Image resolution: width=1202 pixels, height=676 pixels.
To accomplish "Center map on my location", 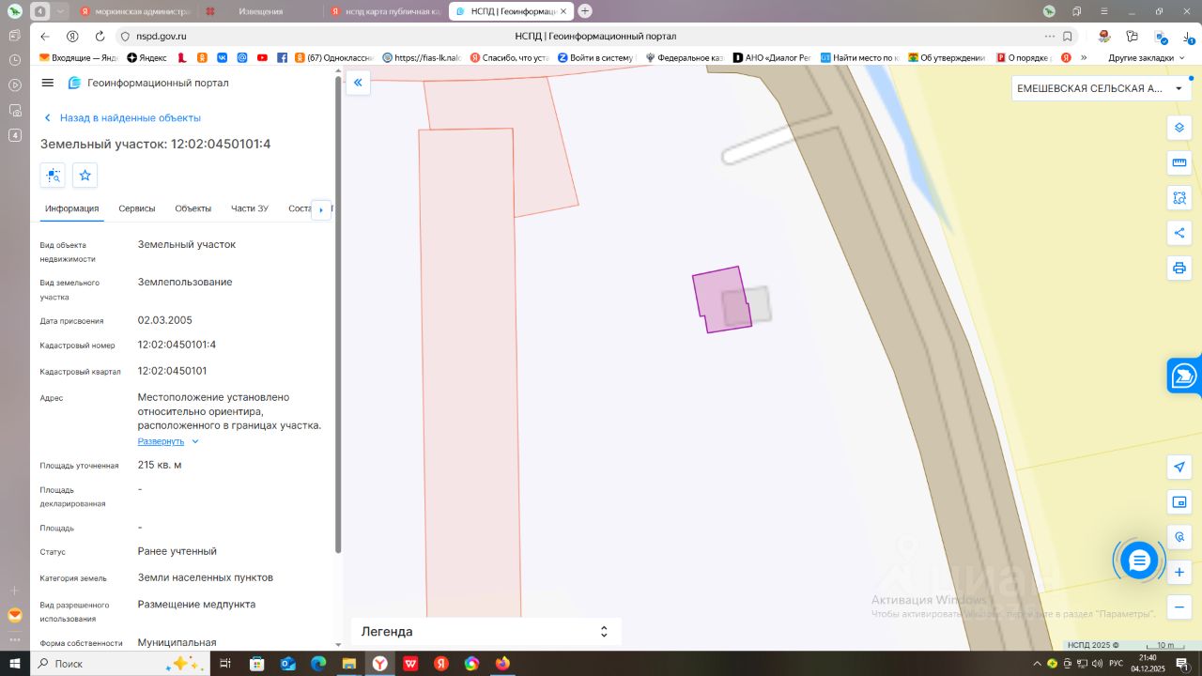I will (1179, 467).
